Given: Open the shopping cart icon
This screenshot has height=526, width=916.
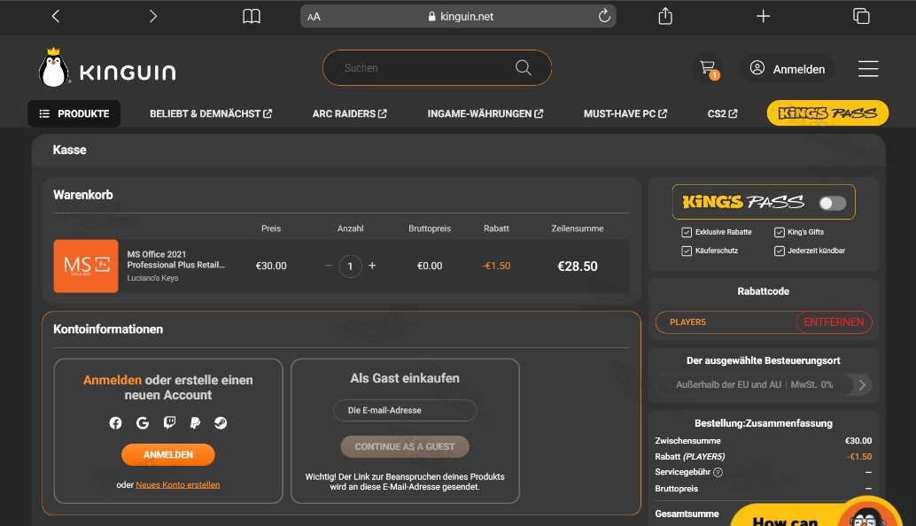Looking at the screenshot, I should 707,67.
